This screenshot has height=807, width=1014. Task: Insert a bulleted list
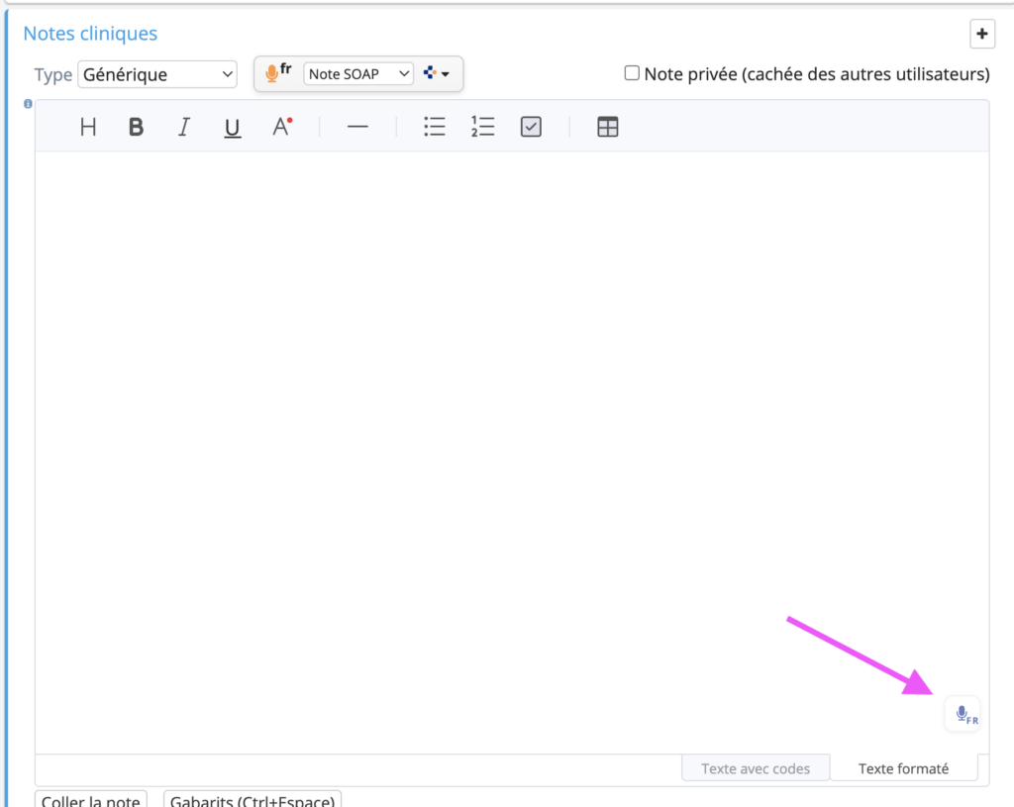[x=434, y=127]
